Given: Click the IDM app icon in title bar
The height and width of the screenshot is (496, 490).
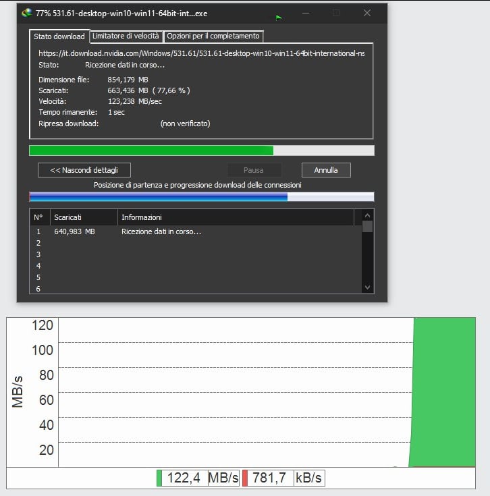Looking at the screenshot, I should pos(27,13).
